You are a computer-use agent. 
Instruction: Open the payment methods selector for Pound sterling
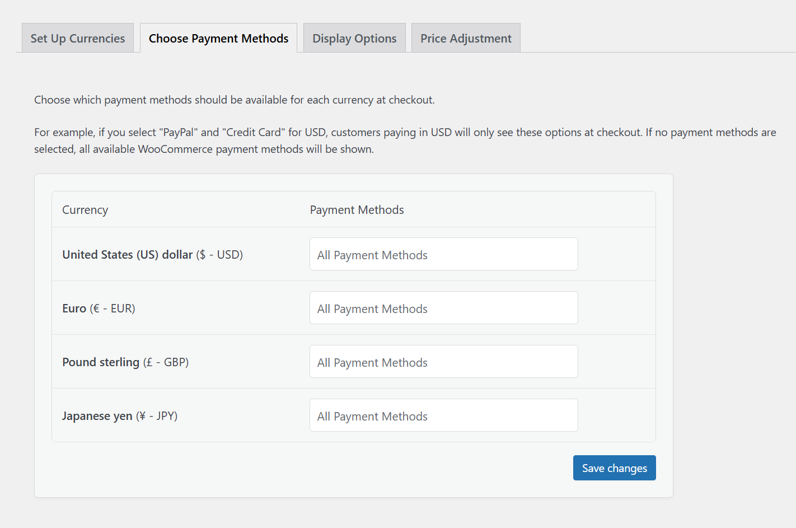pos(443,361)
